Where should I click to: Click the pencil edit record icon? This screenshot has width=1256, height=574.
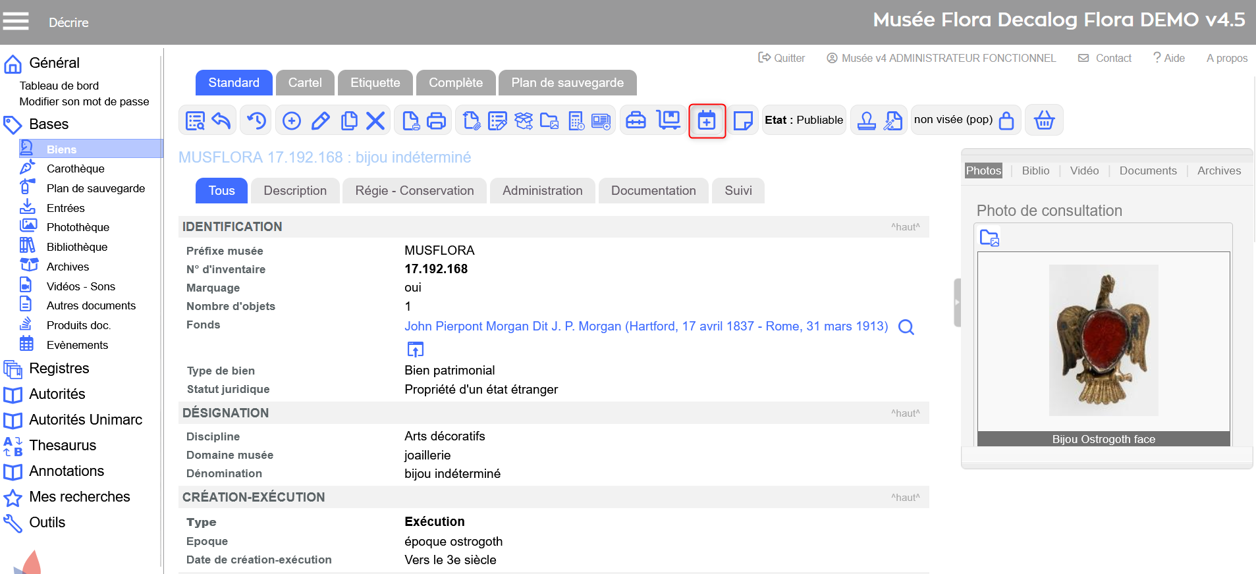320,120
